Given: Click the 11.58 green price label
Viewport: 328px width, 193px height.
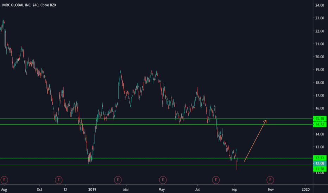Looking at the screenshot, I should point(320,169).
